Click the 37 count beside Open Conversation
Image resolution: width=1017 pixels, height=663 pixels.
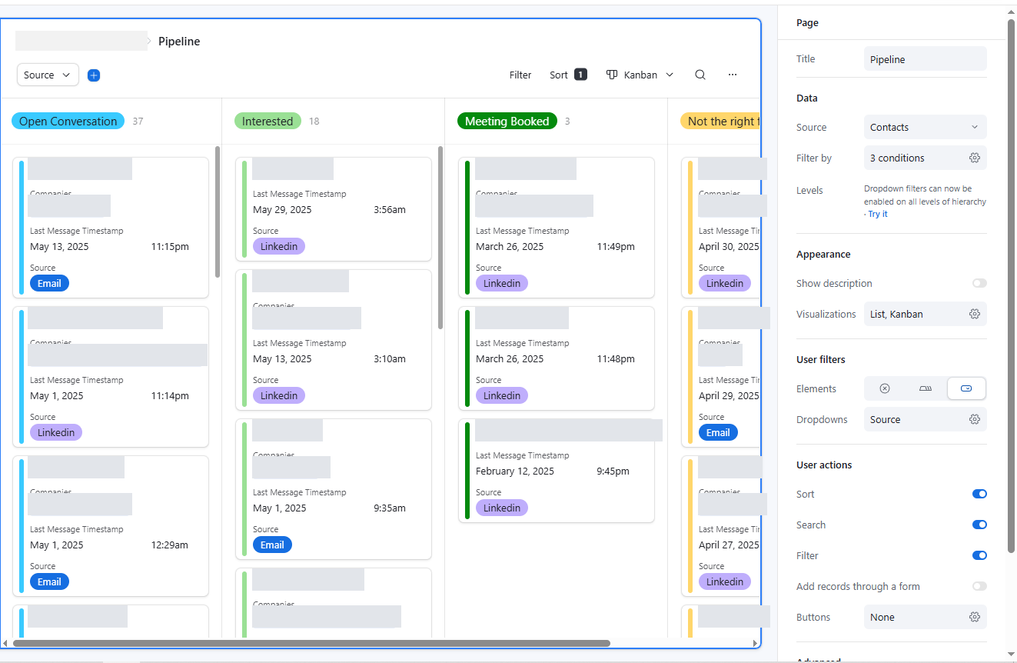point(138,122)
